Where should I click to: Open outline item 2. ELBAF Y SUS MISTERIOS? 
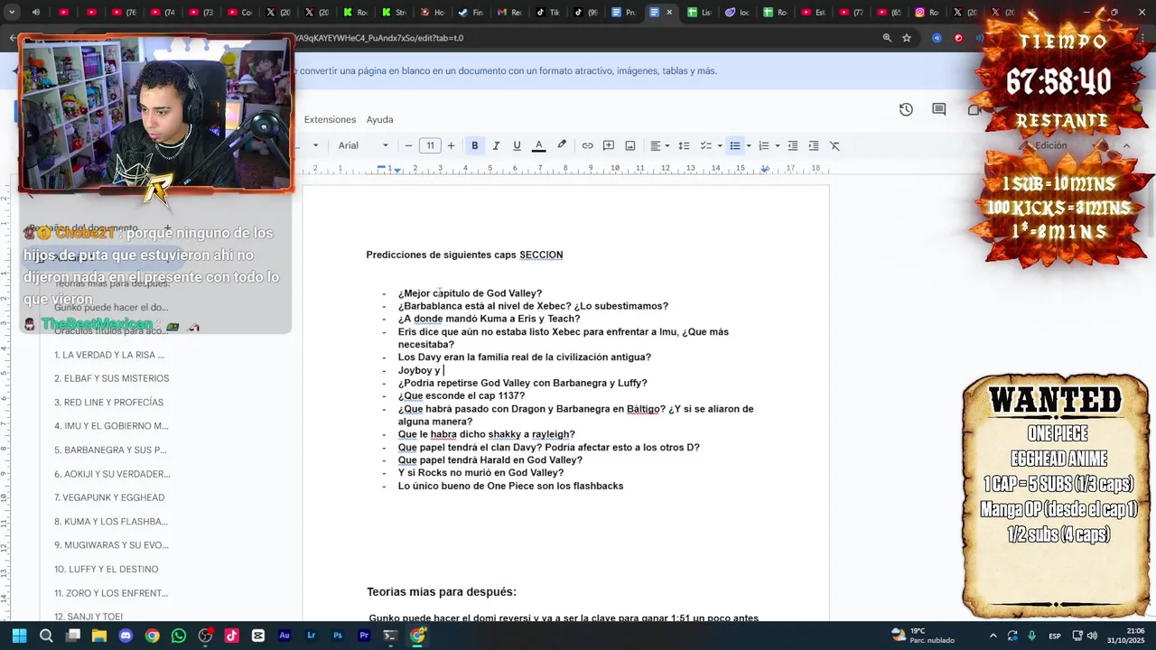(x=111, y=378)
